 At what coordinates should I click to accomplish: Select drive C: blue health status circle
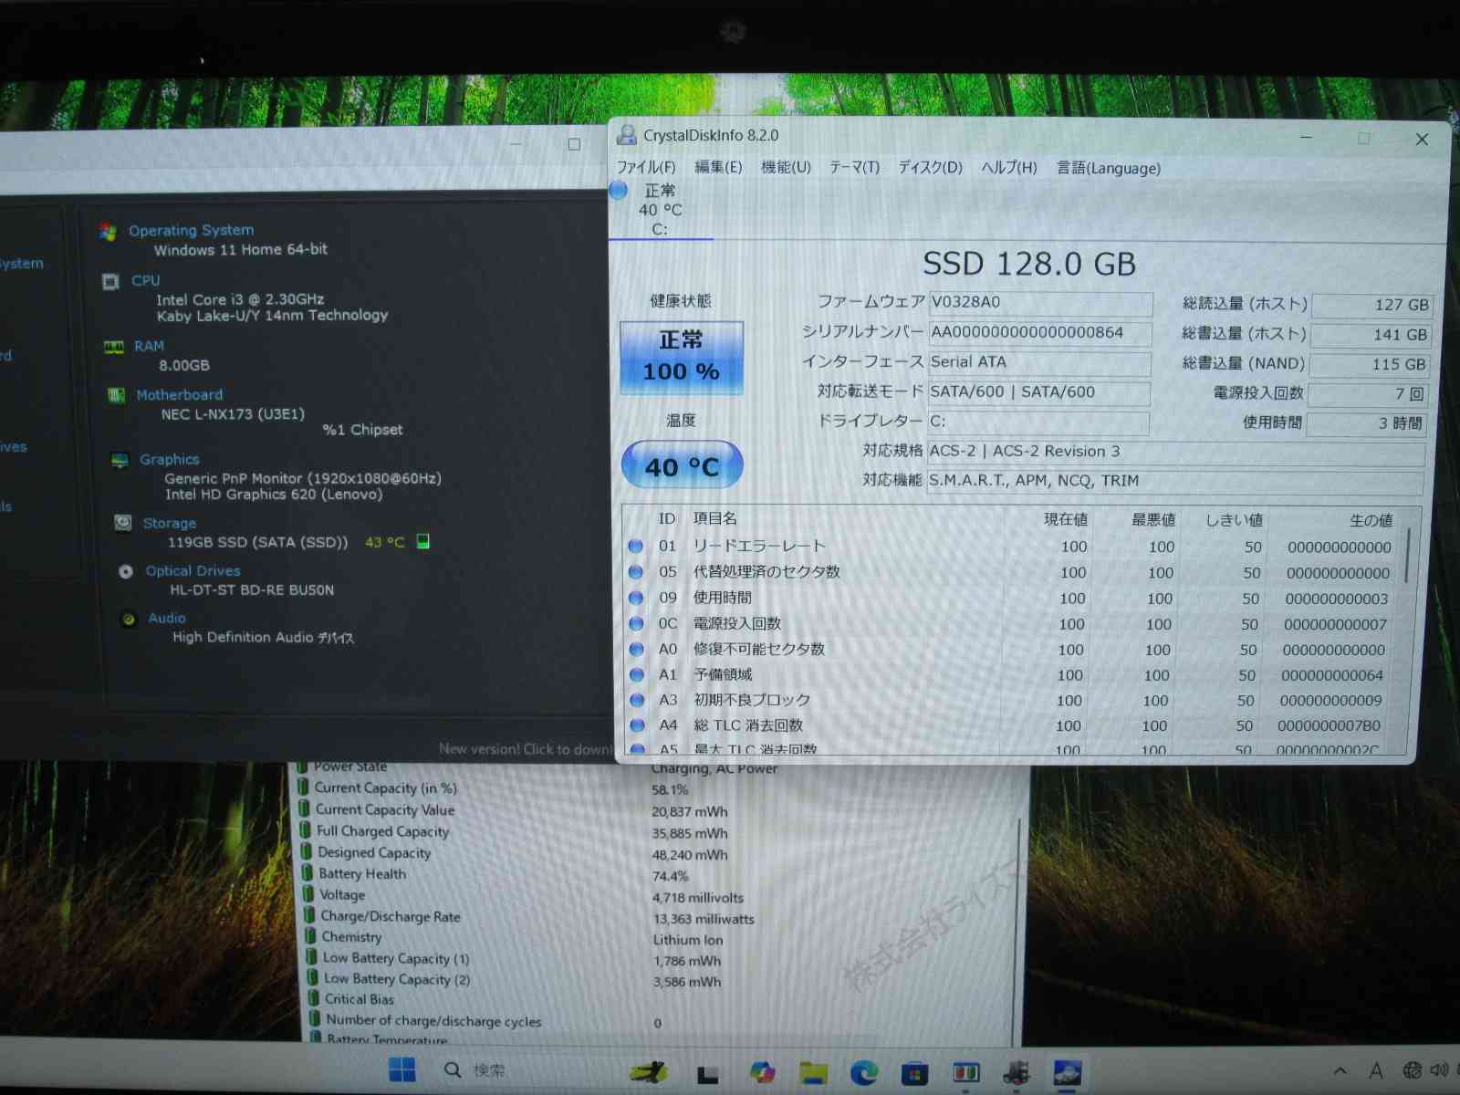click(619, 191)
